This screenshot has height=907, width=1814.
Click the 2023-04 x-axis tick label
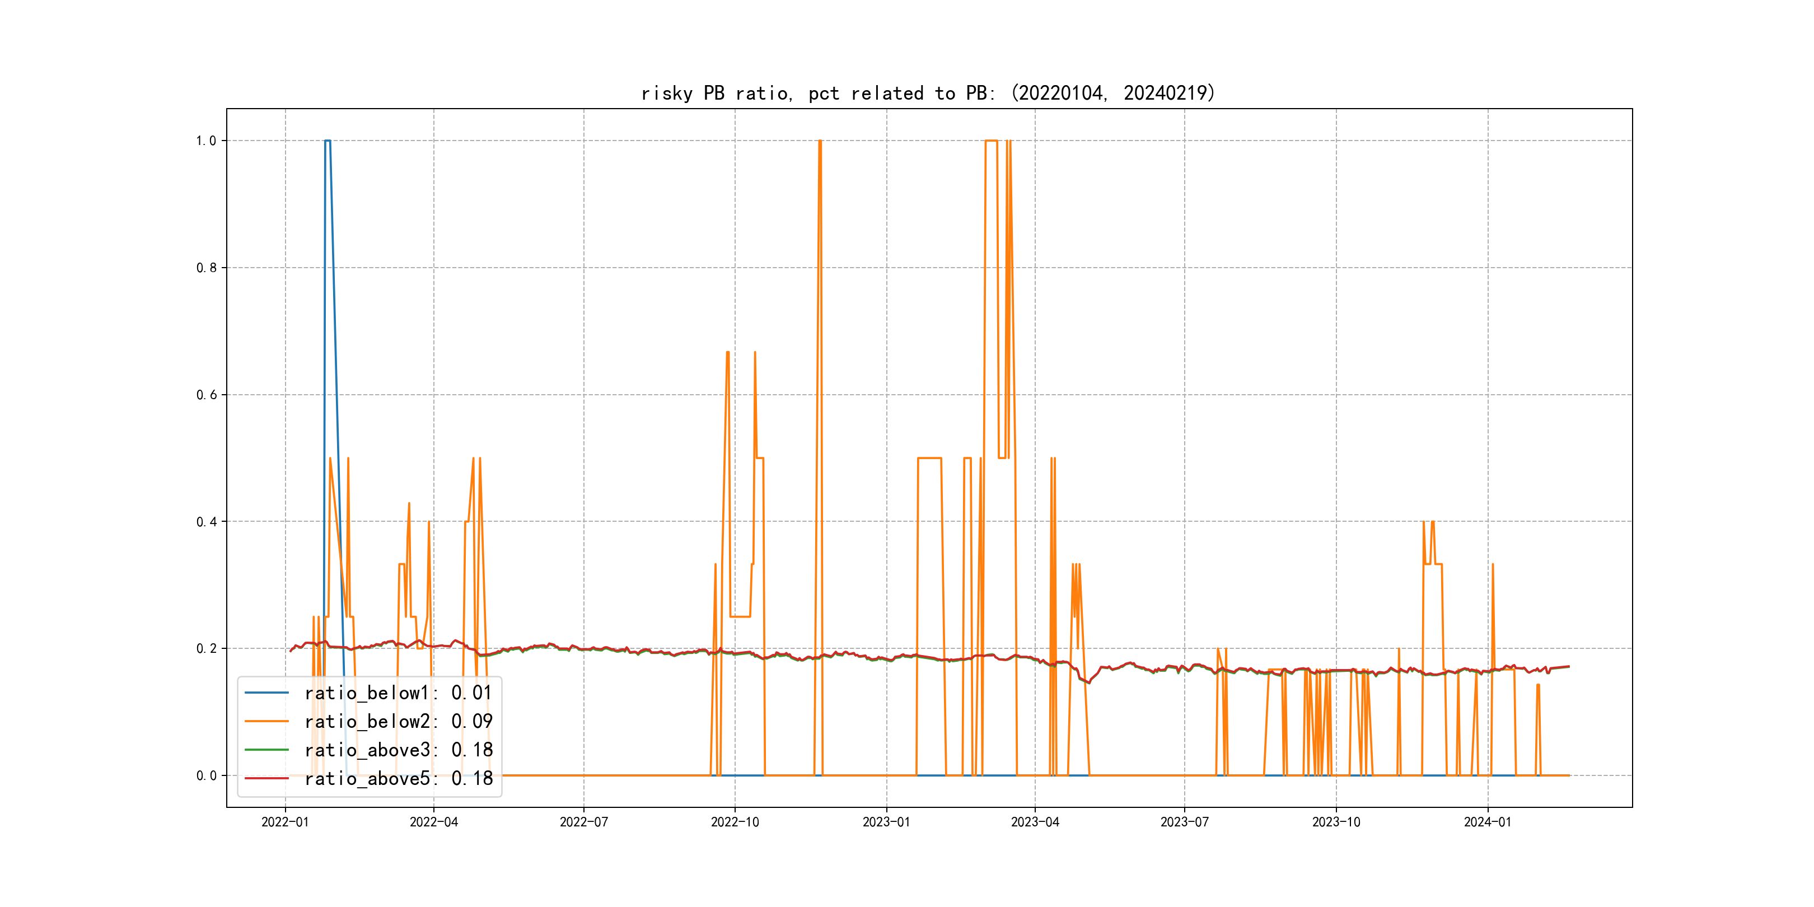(1035, 822)
